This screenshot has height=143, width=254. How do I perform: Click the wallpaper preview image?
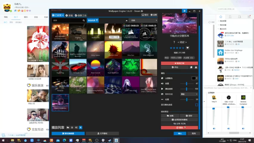[x=179, y=23]
